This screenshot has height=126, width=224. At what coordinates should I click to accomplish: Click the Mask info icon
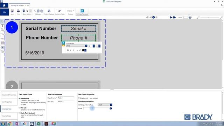pos(111,108)
